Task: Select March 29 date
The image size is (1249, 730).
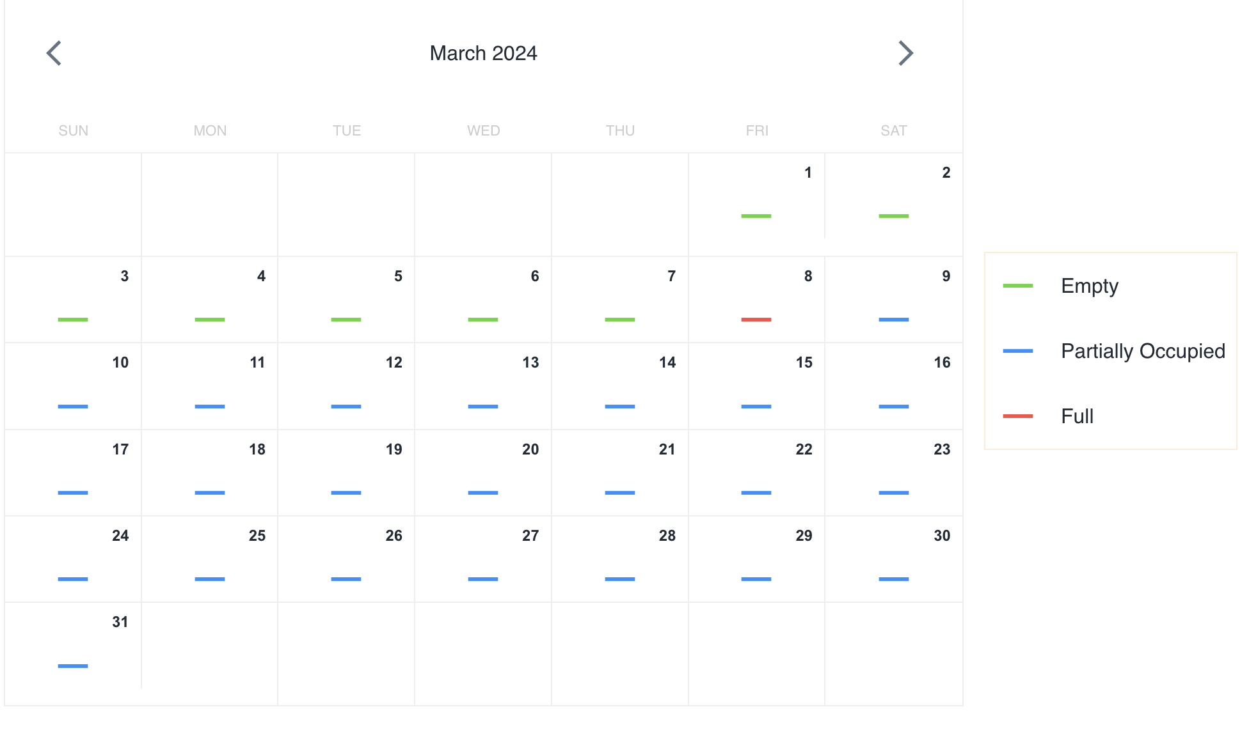Action: coord(756,559)
